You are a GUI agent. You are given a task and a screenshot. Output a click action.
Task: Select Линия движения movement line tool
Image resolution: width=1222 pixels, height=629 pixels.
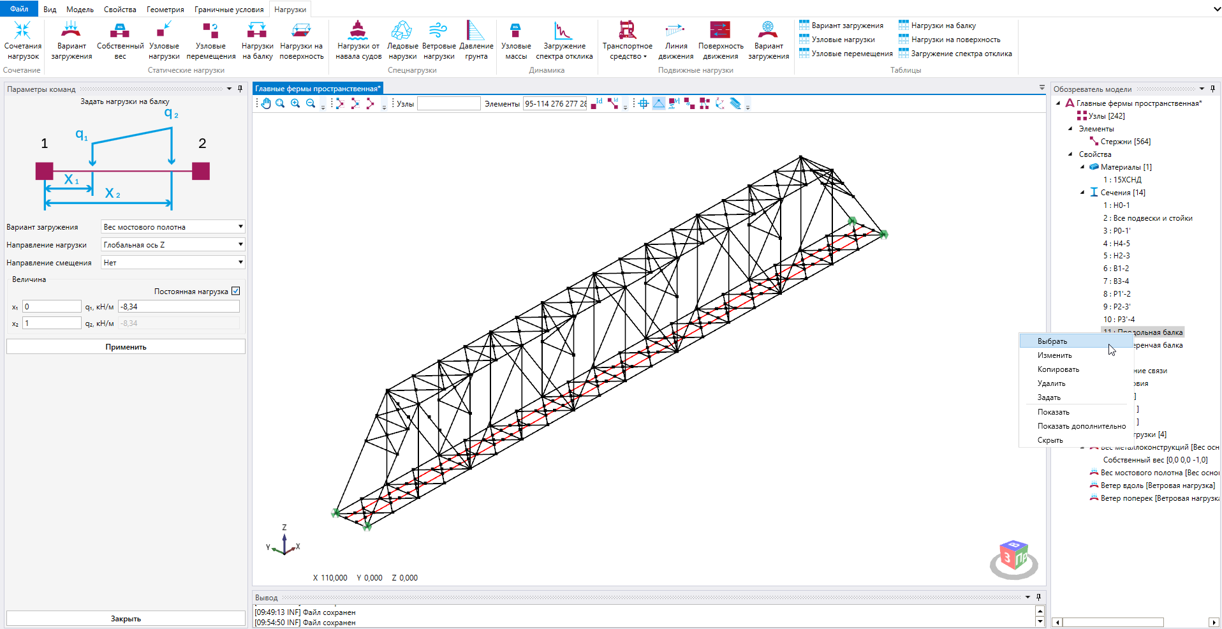pyautogui.click(x=676, y=40)
